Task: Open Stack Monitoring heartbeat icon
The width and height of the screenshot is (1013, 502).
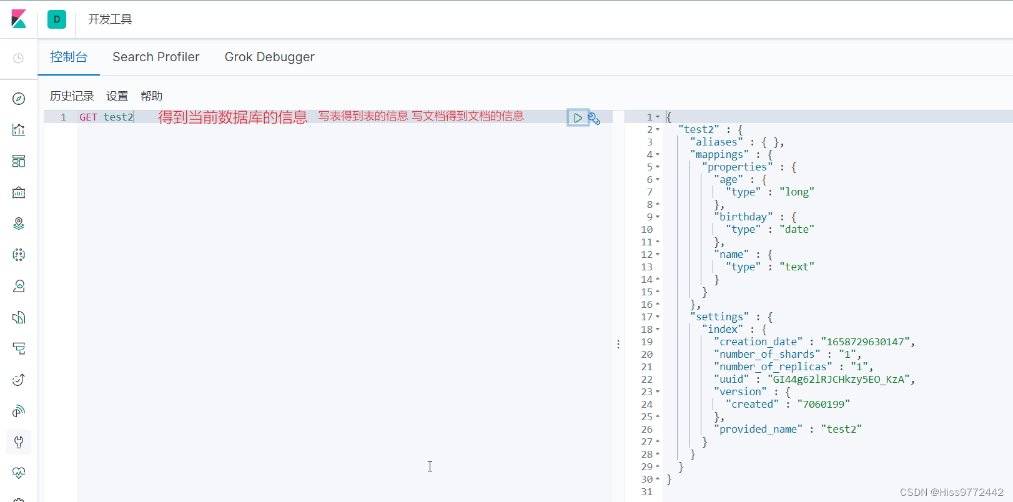Action: [x=19, y=473]
